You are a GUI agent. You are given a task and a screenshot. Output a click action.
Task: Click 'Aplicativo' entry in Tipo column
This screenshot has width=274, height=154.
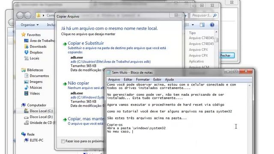coord(196,61)
